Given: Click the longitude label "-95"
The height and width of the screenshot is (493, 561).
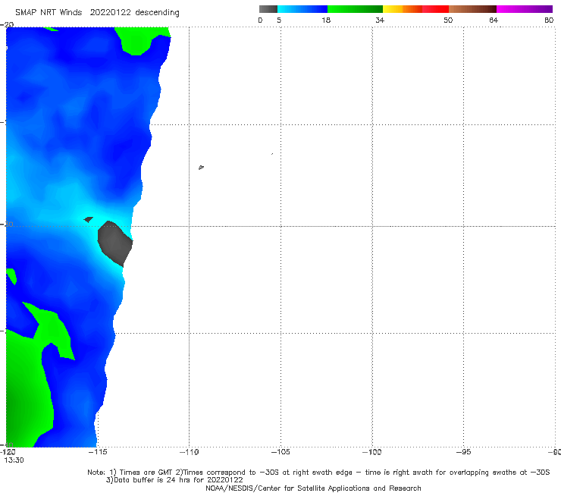Looking at the screenshot, I should tap(463, 452).
